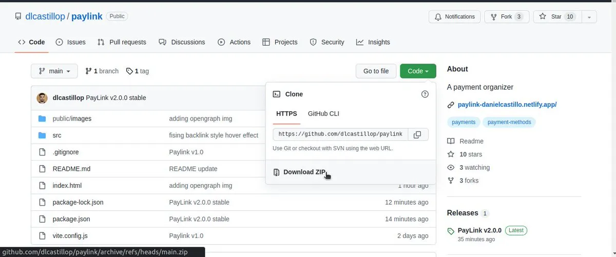Viewport: 616px width, 257px height.
Task: Click the link chain icon beside website URL
Action: (x=451, y=105)
